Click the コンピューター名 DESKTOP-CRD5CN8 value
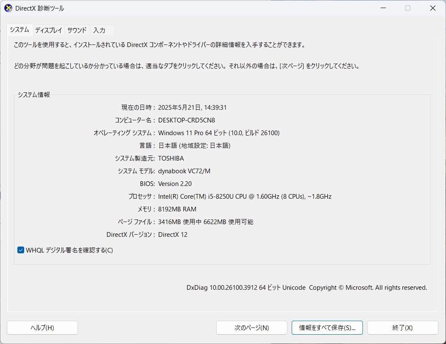446x344 pixels. (187, 120)
